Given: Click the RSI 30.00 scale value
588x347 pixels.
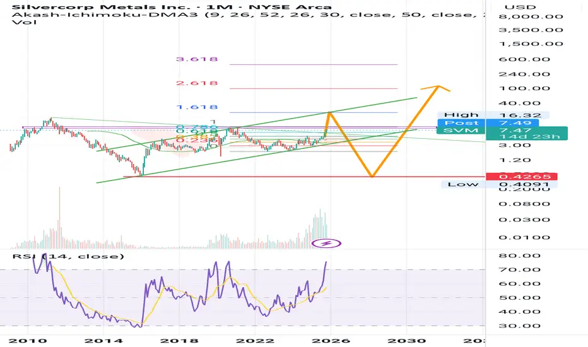Looking at the screenshot, I should [519, 326].
